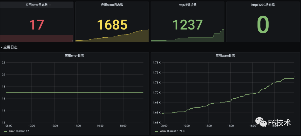This screenshot has width=301, height=136.
Task: Open the 应用error日志数 panel title dropdown arrow
Action: tap(50, 5)
